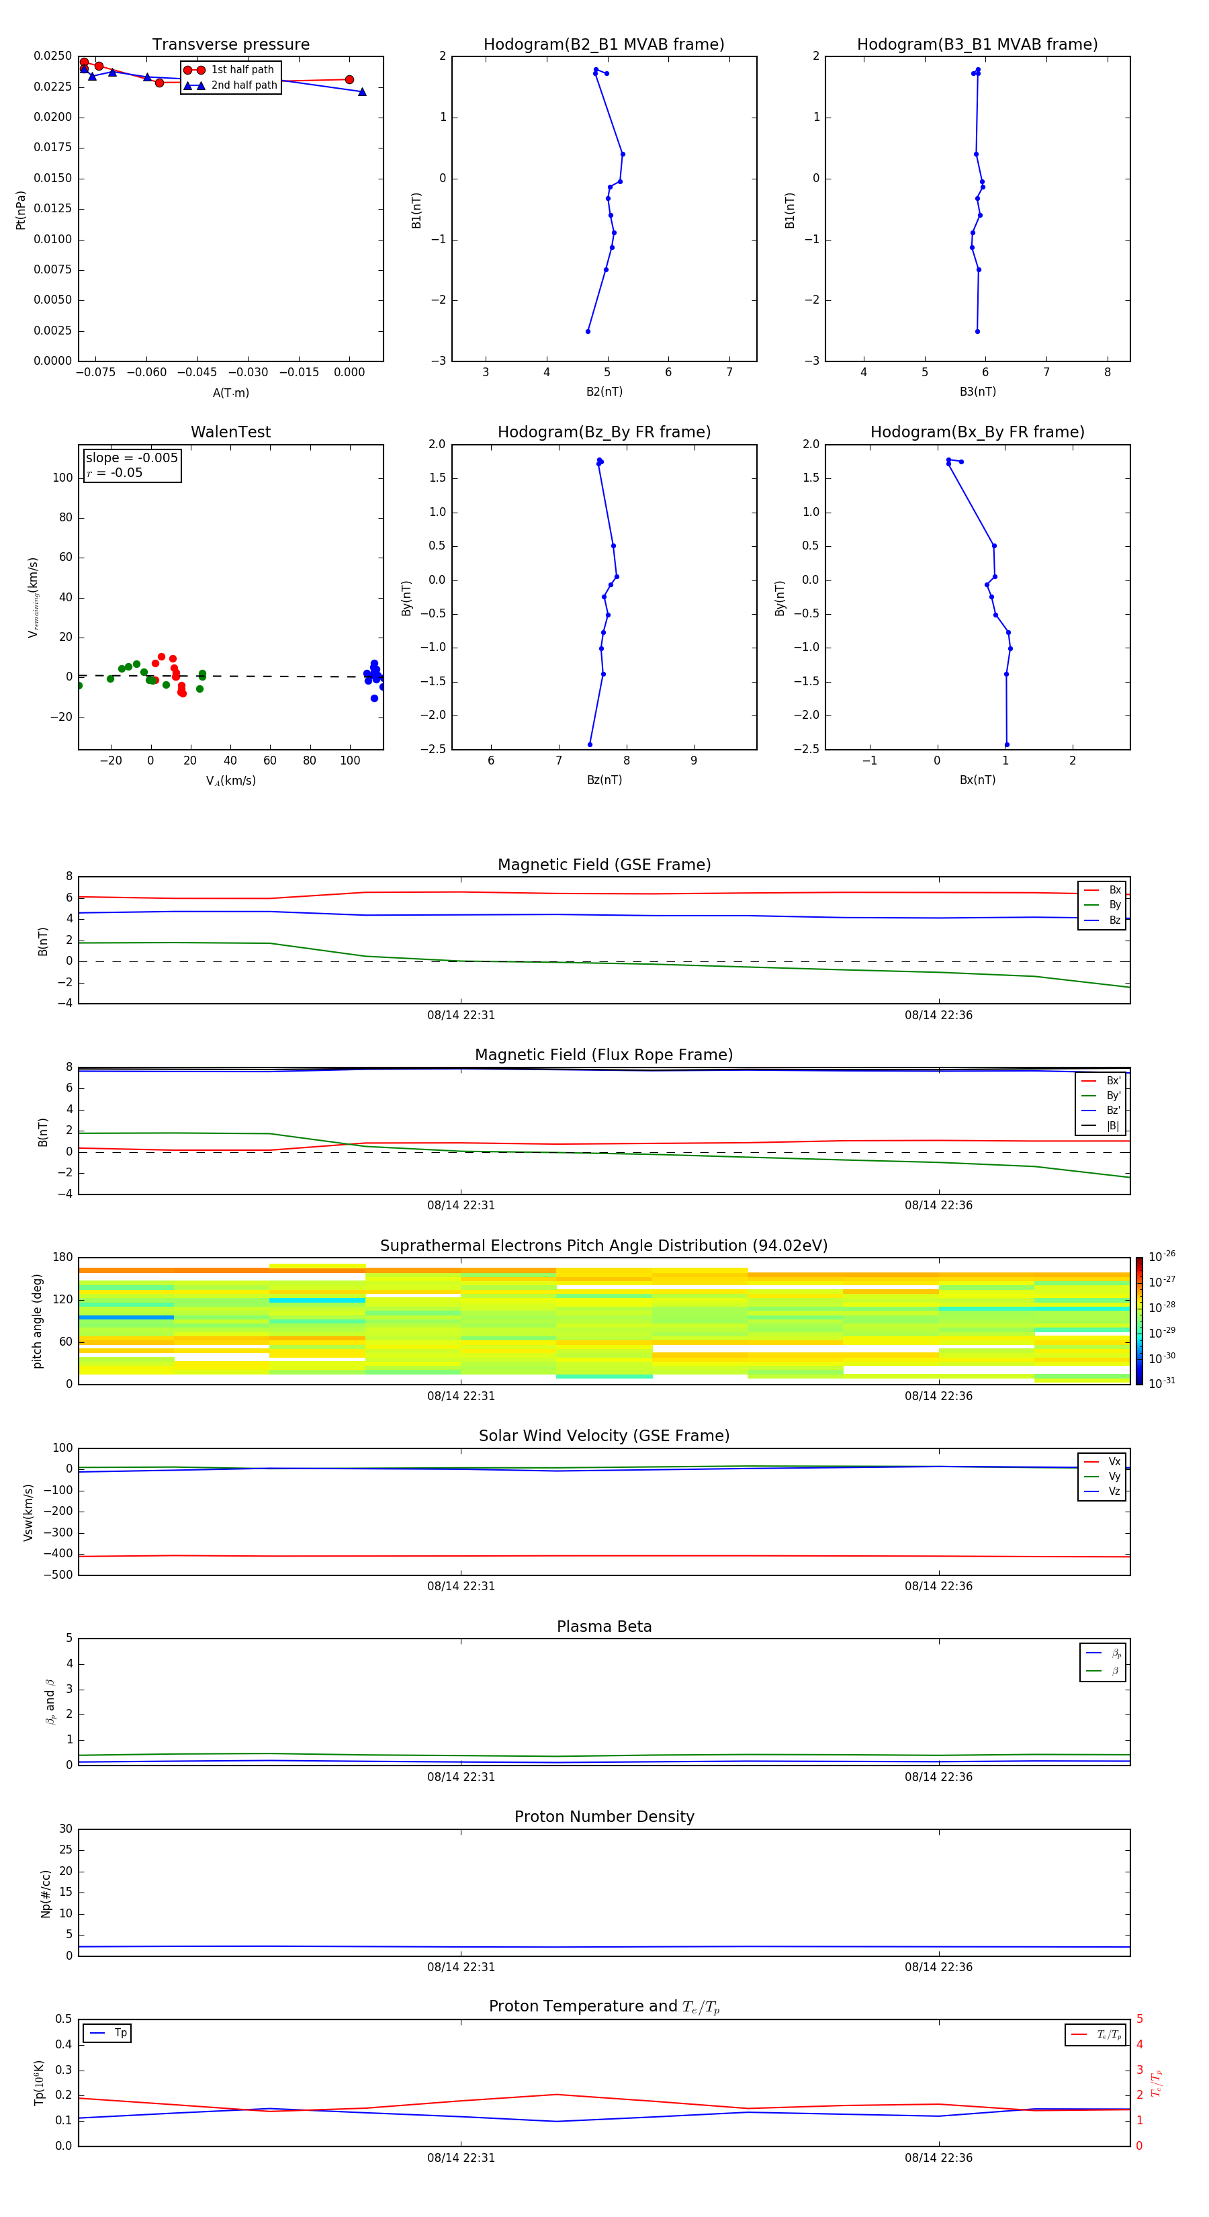The width and height of the screenshot is (1209, 2217).
Task: Click the 'Proton Temperature and Te/Tp' title
Action: pyautogui.click(x=604, y=2007)
